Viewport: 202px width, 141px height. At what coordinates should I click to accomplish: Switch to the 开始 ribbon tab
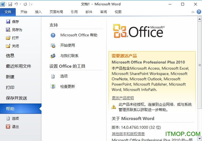(x=24, y=12)
